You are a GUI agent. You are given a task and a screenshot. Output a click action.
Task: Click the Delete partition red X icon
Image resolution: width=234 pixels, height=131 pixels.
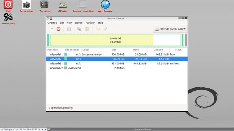pos(58,29)
